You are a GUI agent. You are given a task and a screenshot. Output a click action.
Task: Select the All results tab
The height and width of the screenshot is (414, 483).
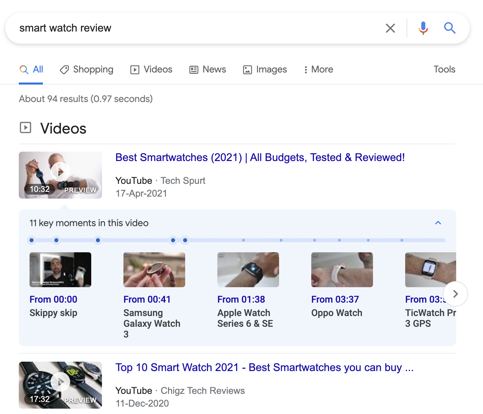click(x=31, y=69)
